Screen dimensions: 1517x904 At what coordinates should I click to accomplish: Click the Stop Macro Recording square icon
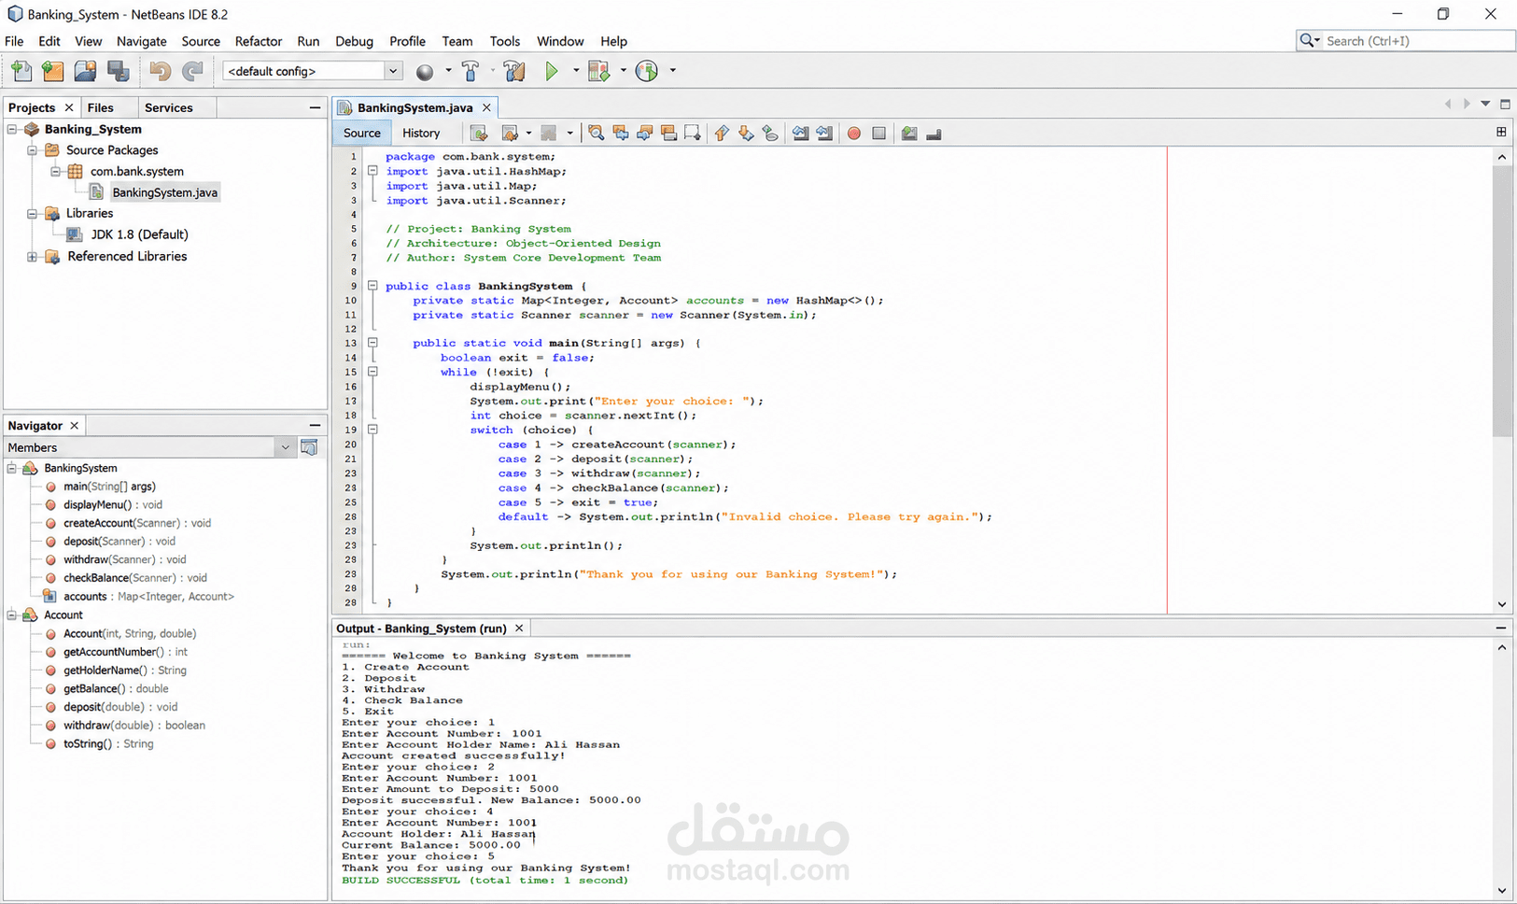pyautogui.click(x=878, y=134)
